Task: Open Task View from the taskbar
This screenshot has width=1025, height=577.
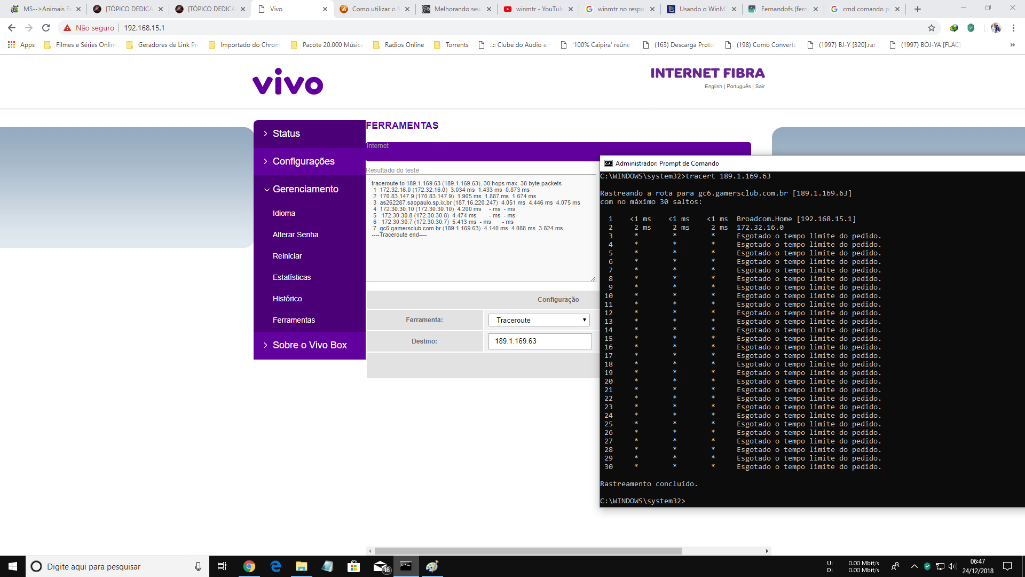Action: [x=222, y=566]
